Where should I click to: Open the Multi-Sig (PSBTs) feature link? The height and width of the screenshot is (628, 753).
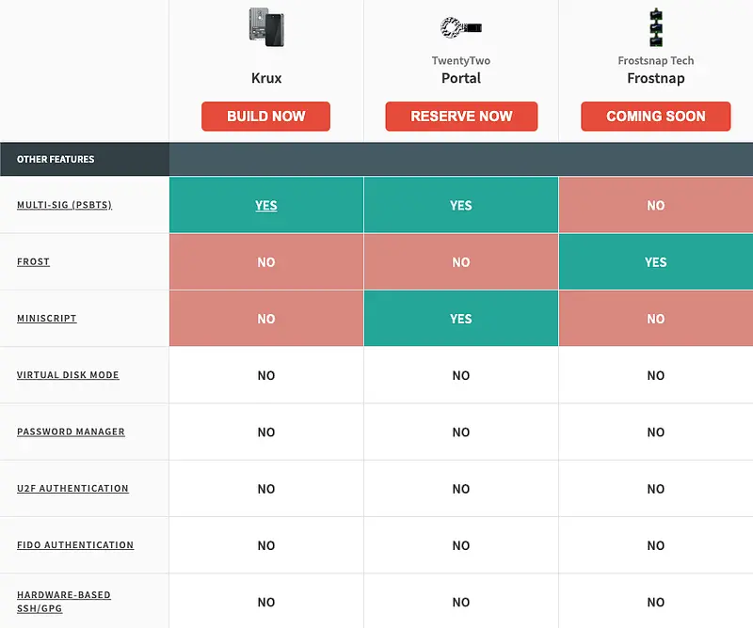64,205
